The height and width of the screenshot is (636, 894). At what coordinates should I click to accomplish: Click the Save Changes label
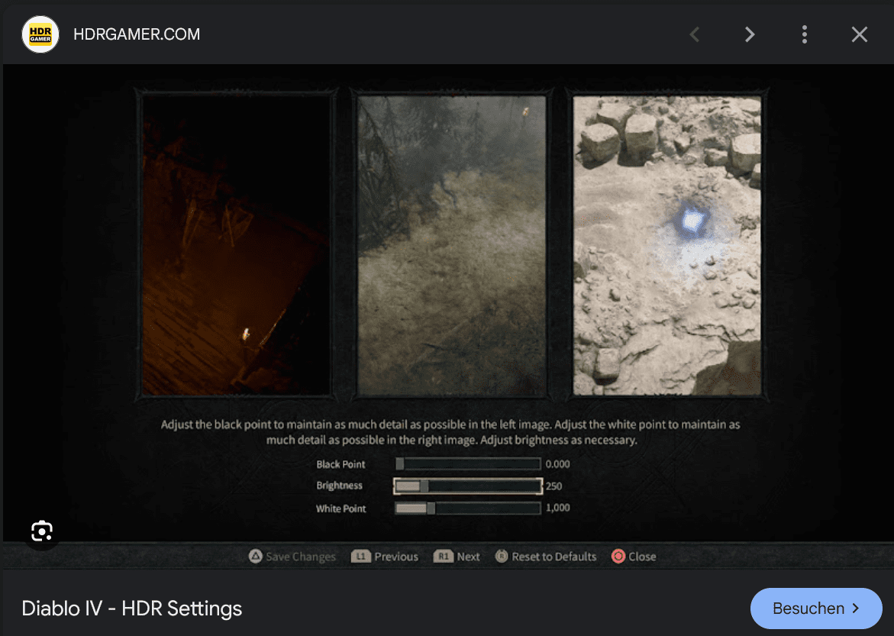[x=301, y=557]
